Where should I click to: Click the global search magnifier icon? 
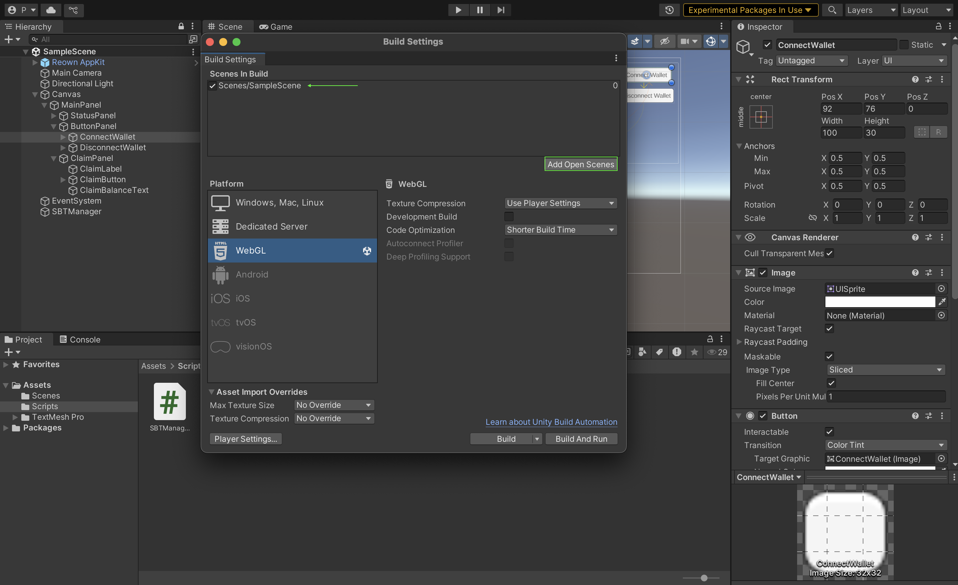tap(832, 10)
